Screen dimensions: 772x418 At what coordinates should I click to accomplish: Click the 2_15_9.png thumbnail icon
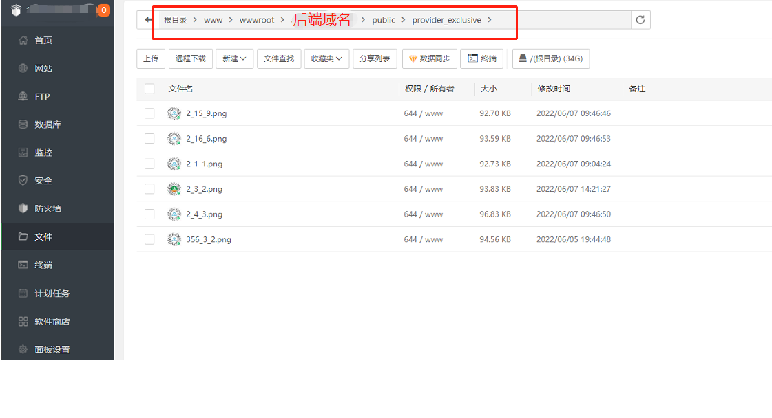[x=174, y=113]
